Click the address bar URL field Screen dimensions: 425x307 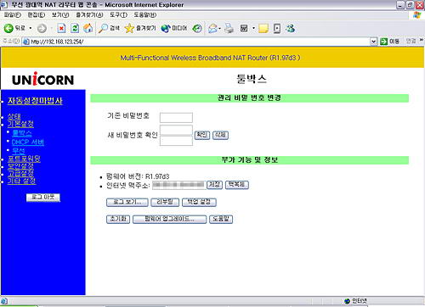point(195,42)
